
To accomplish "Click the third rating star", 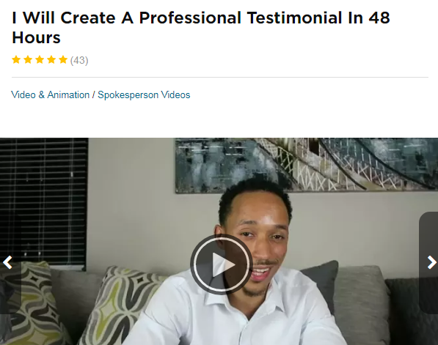I will (40, 59).
